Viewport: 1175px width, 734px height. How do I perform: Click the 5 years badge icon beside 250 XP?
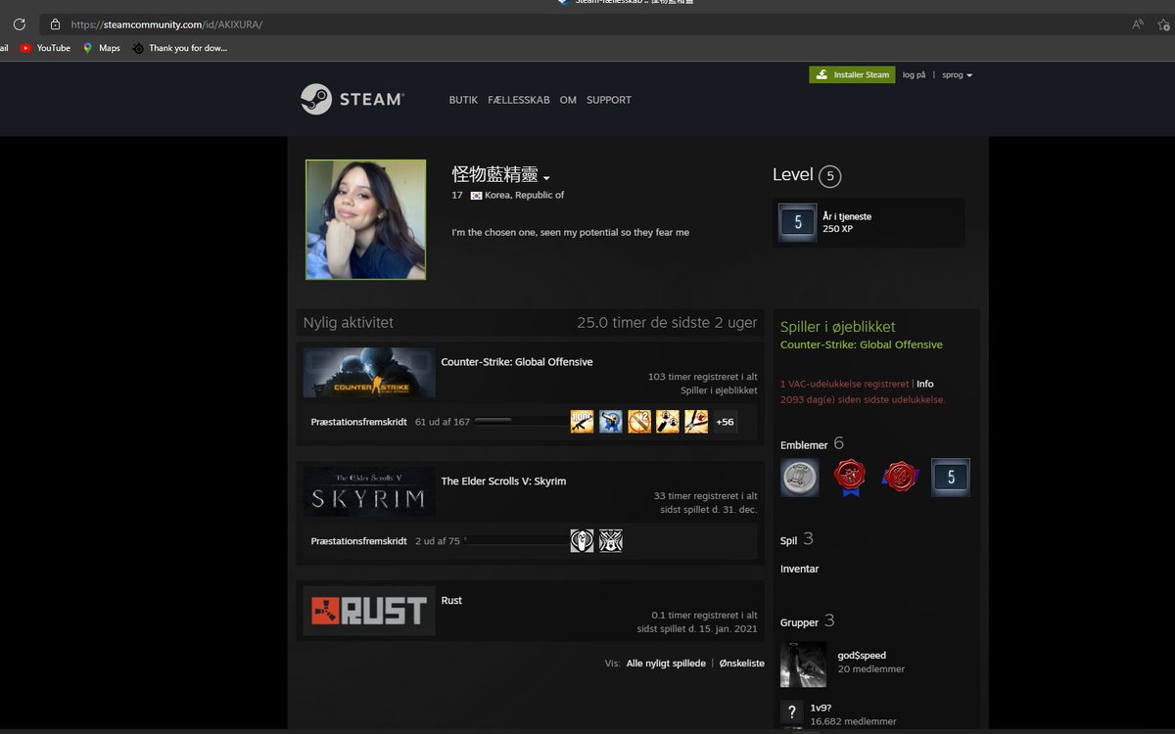(798, 223)
